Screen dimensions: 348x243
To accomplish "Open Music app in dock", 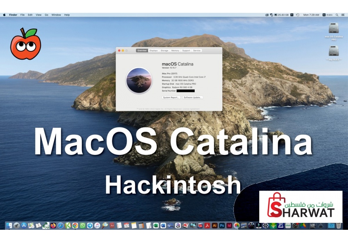I will pyautogui.click(x=97, y=226).
